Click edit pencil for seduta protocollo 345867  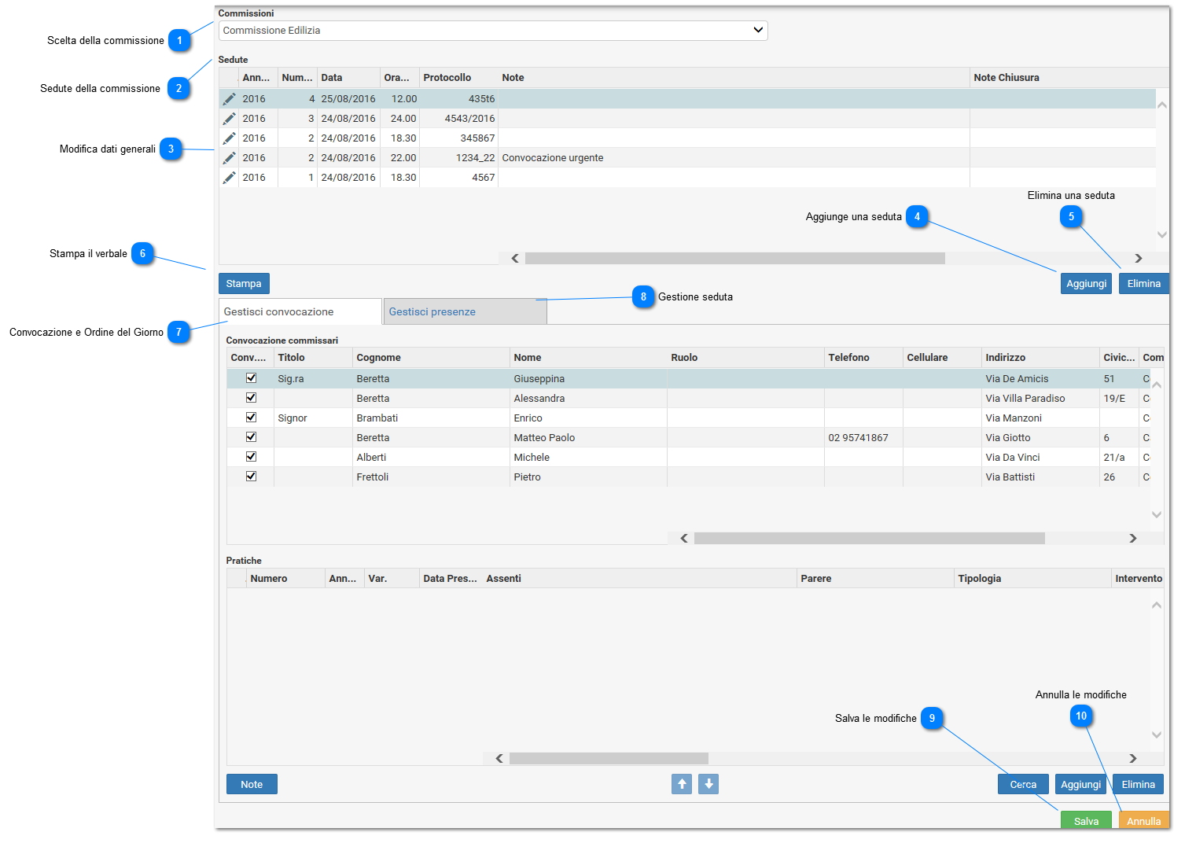229,138
